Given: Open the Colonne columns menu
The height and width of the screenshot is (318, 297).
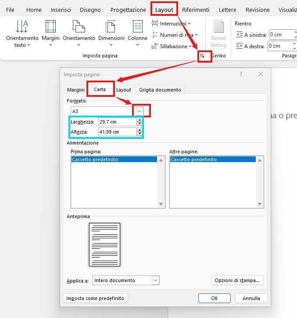Looking at the screenshot, I should (137, 33).
